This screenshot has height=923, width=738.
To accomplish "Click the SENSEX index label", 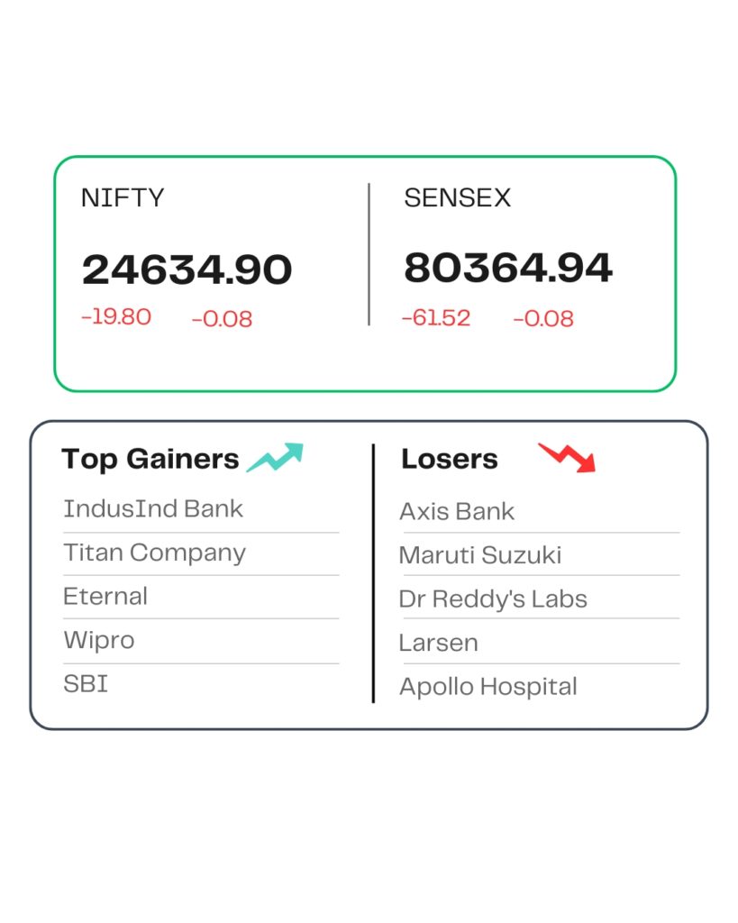I will pos(457,197).
